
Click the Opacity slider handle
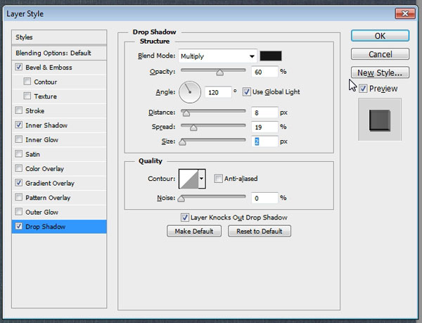pos(219,71)
